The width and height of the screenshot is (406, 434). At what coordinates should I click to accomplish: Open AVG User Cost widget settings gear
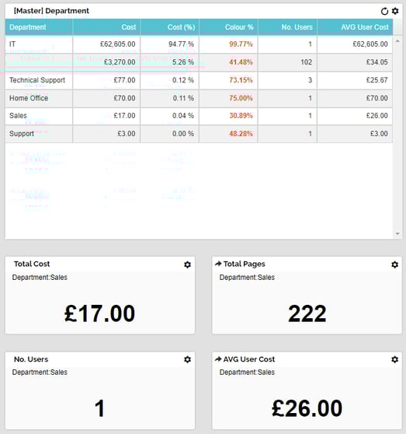pyautogui.click(x=394, y=359)
